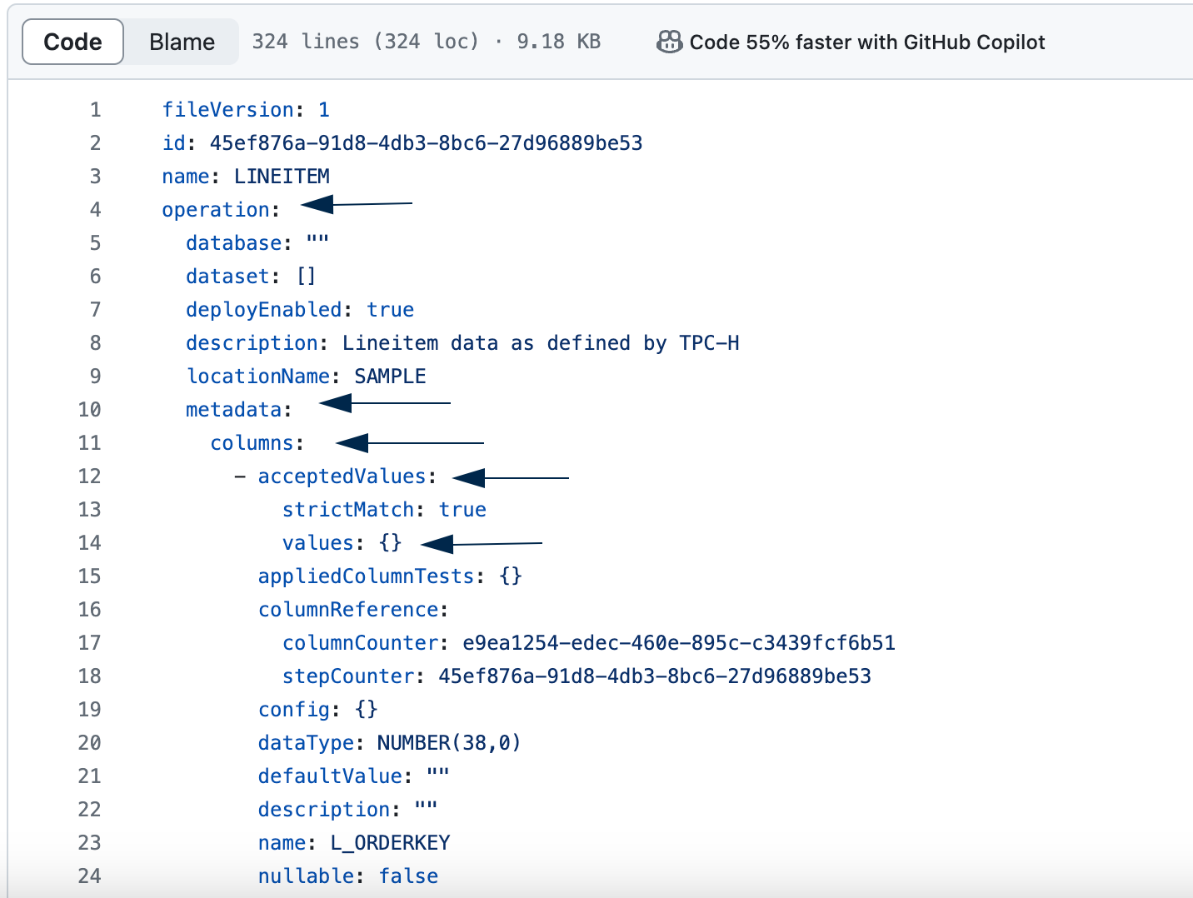The image size is (1193, 898).
Task: Click the 'stepCounter' key
Action: 348,676
